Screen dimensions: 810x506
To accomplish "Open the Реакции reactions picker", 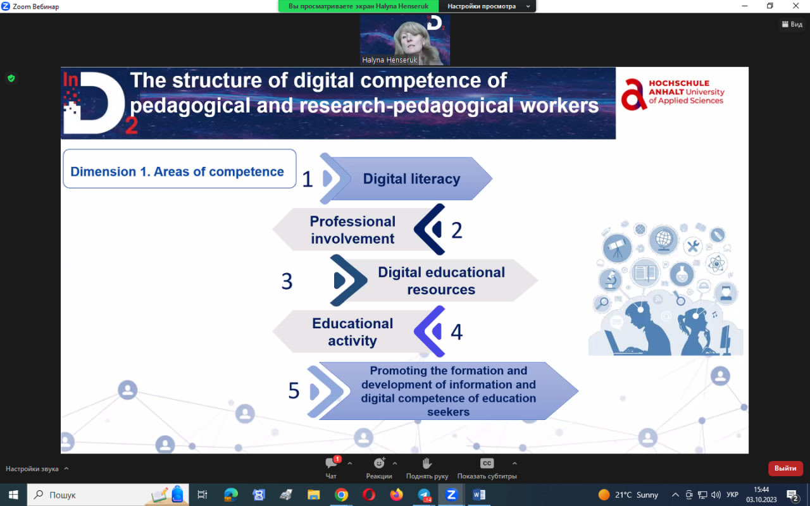I will coord(379,468).
